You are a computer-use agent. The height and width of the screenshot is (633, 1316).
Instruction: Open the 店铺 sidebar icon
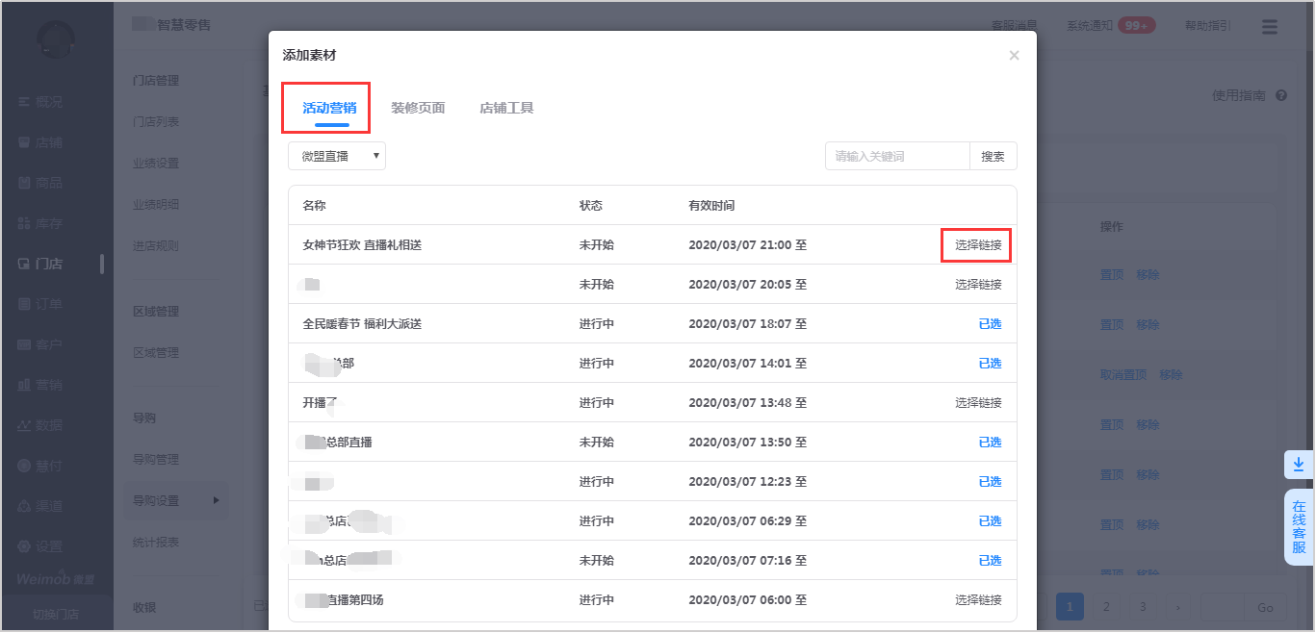pos(24,142)
